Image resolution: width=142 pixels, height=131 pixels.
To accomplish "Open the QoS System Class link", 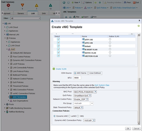I will [102, 85].
